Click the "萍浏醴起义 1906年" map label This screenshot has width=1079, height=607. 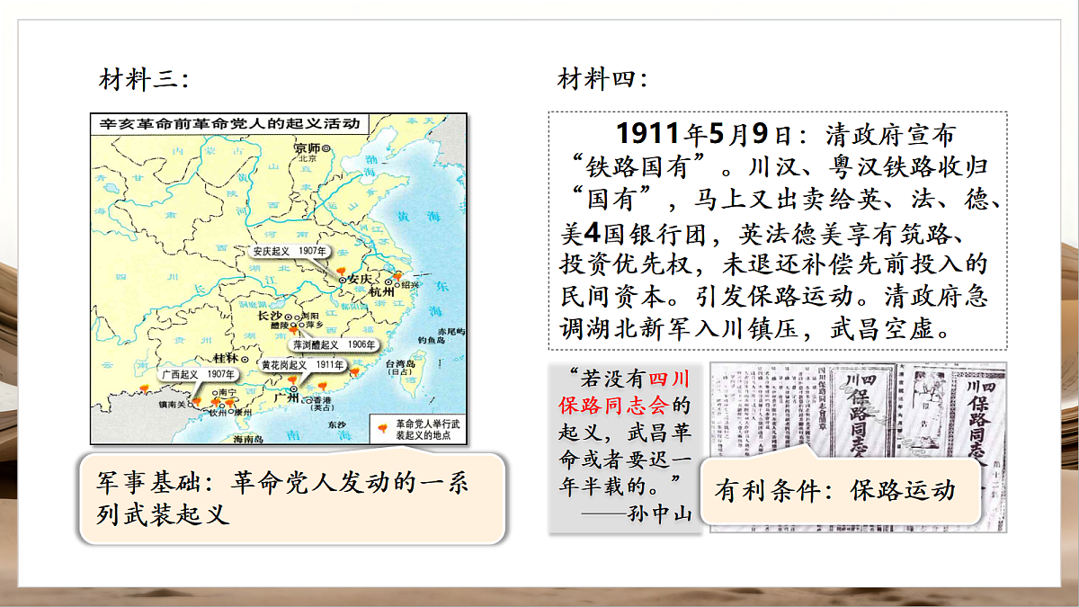(334, 344)
